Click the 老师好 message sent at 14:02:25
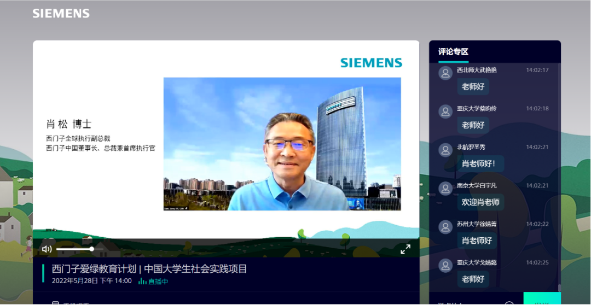Viewport: 591px width, 305px height. 473,279
